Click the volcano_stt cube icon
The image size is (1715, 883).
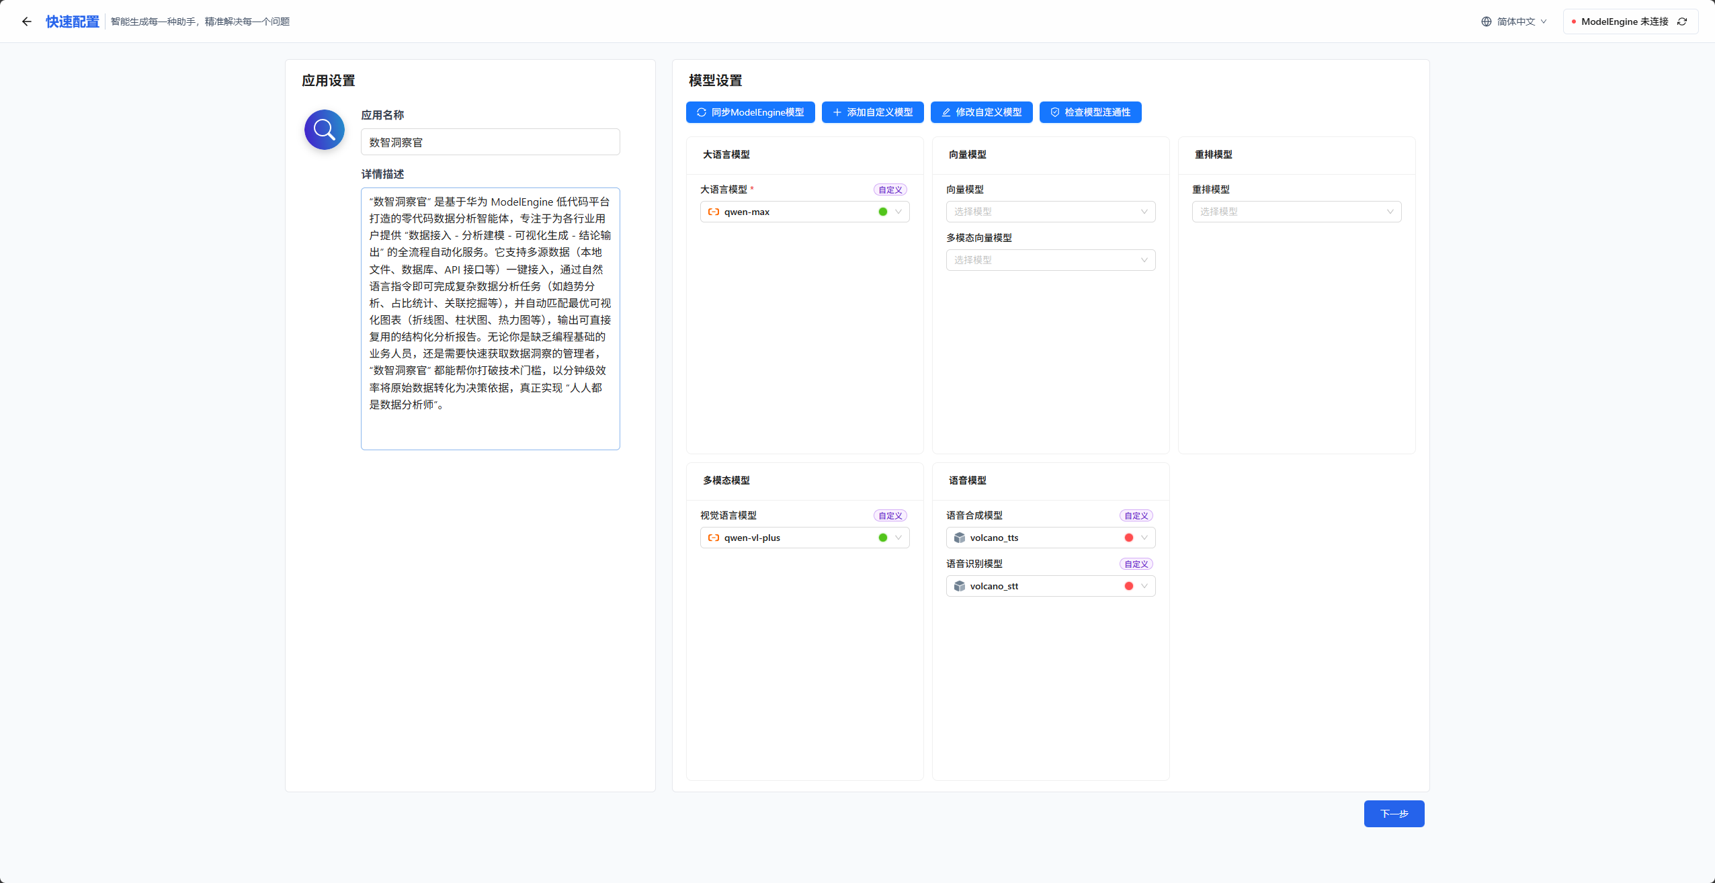point(960,586)
